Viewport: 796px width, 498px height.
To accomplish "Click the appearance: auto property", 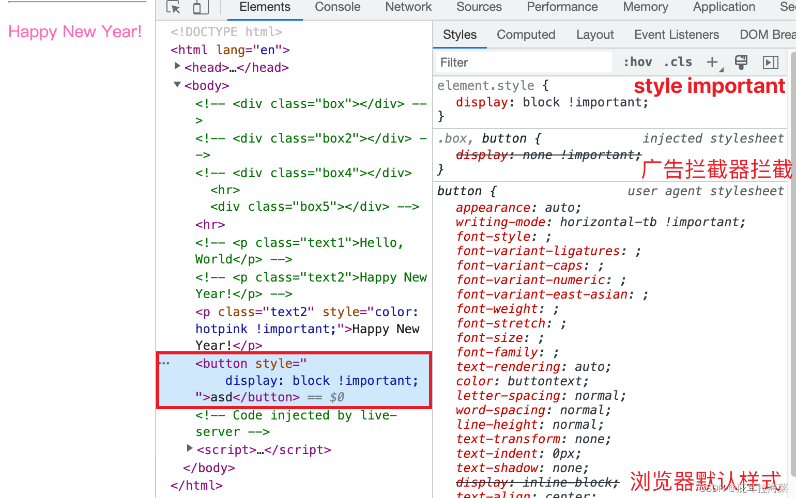I will click(518, 208).
